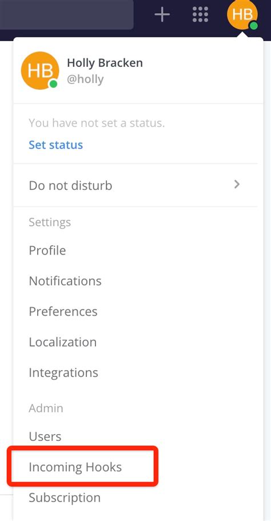Click the Set status link
This screenshot has height=521, width=271.
[x=56, y=145]
